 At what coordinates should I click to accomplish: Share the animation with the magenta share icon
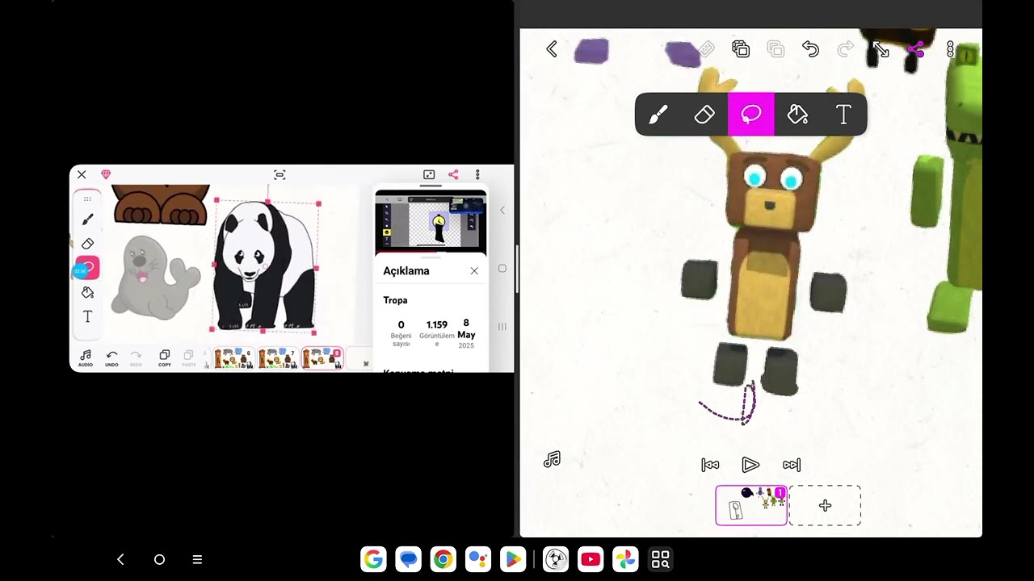pyautogui.click(x=915, y=49)
